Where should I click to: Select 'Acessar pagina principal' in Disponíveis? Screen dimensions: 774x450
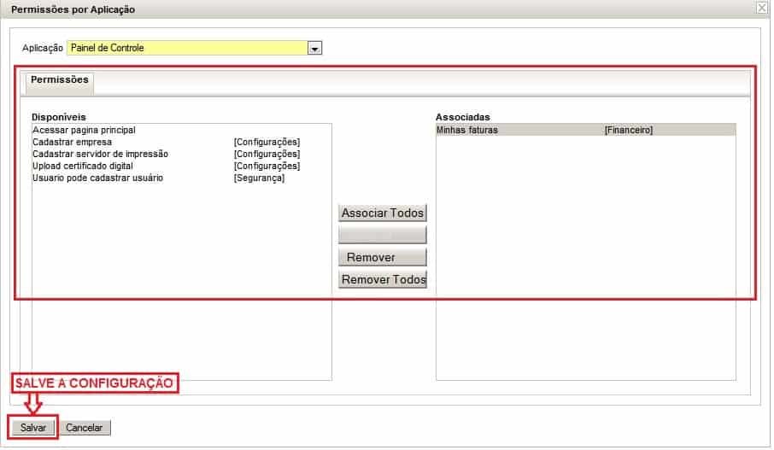tap(85, 131)
